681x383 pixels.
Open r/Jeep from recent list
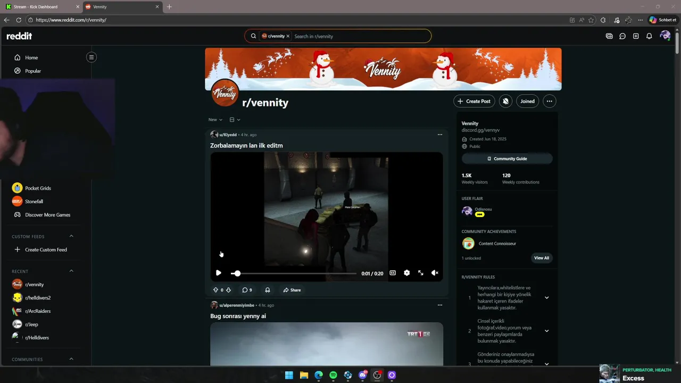click(x=31, y=324)
